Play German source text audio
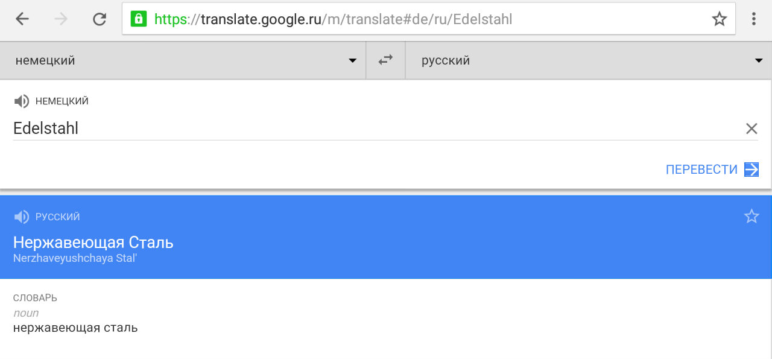The image size is (772, 359). [22, 101]
